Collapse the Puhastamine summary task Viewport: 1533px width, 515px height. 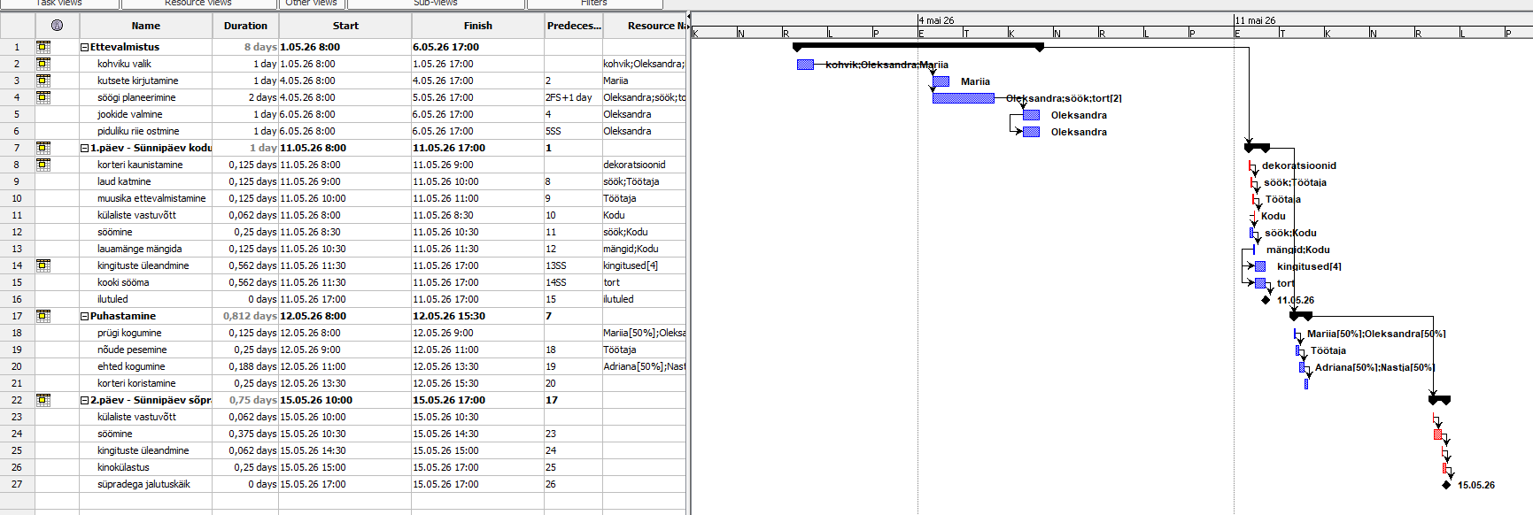tap(85, 316)
